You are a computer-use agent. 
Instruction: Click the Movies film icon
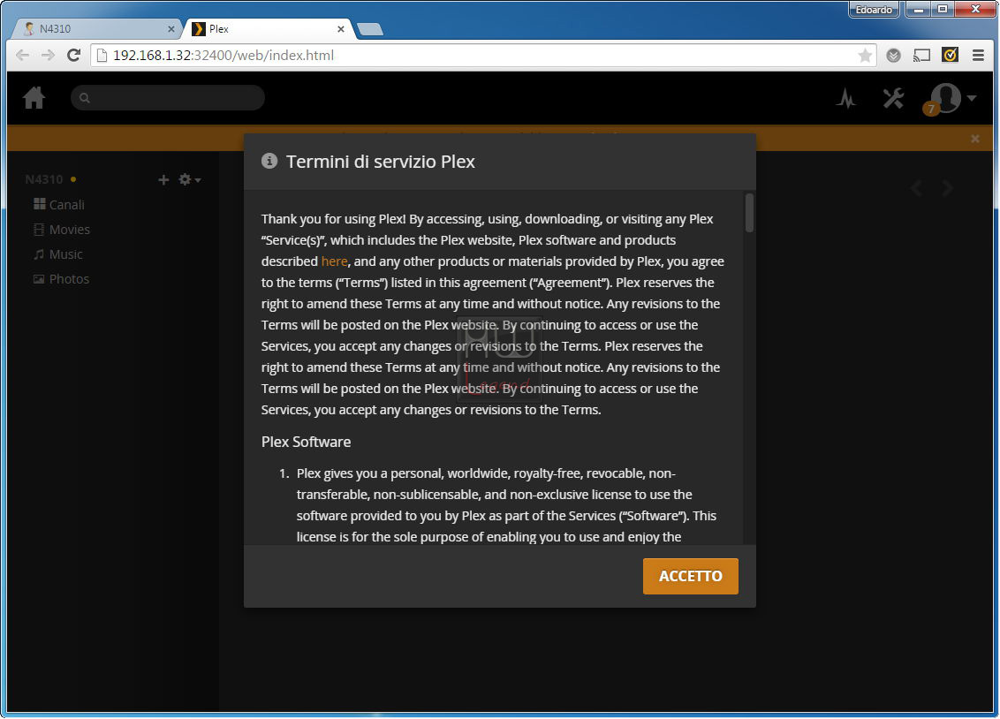click(x=40, y=230)
